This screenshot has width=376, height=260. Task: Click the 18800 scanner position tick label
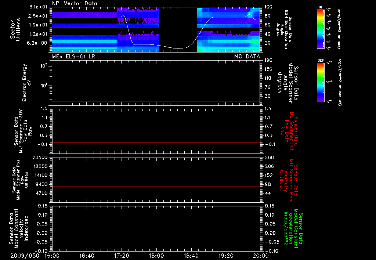tap(40, 166)
